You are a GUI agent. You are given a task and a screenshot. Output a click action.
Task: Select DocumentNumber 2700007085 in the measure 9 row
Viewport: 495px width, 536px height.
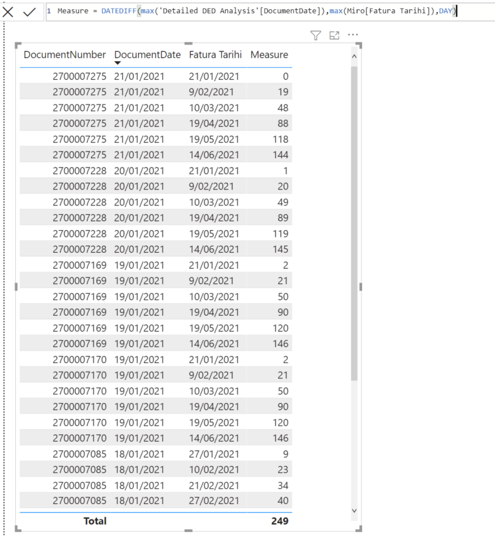(79, 454)
